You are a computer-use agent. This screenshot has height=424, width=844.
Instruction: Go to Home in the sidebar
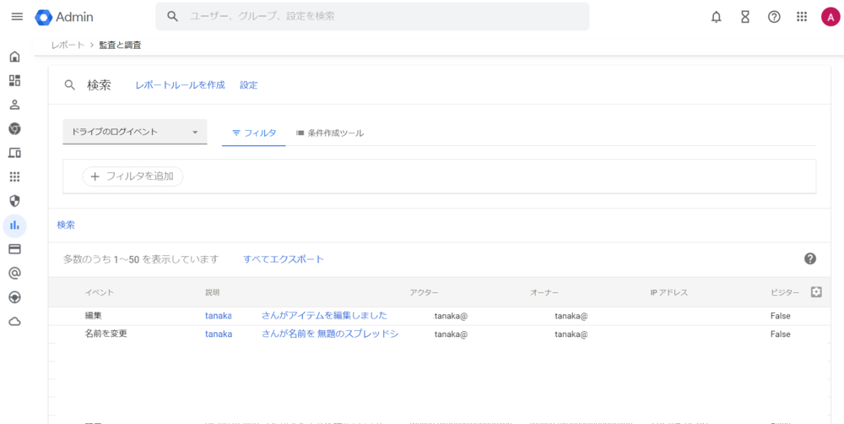coord(14,57)
